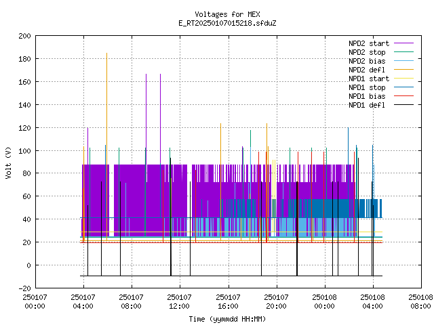
Task: Click the y-axis tick label 40
Action: pos(26,219)
